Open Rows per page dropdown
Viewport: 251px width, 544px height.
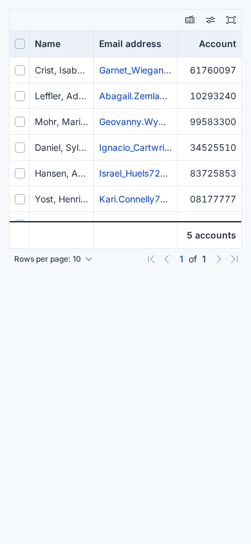pos(53,259)
